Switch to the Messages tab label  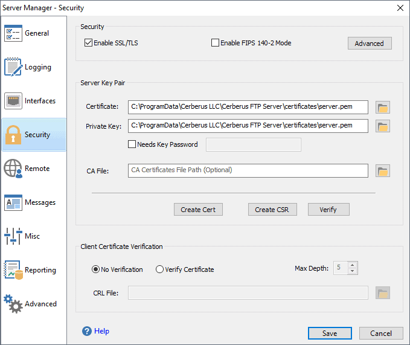pos(40,202)
